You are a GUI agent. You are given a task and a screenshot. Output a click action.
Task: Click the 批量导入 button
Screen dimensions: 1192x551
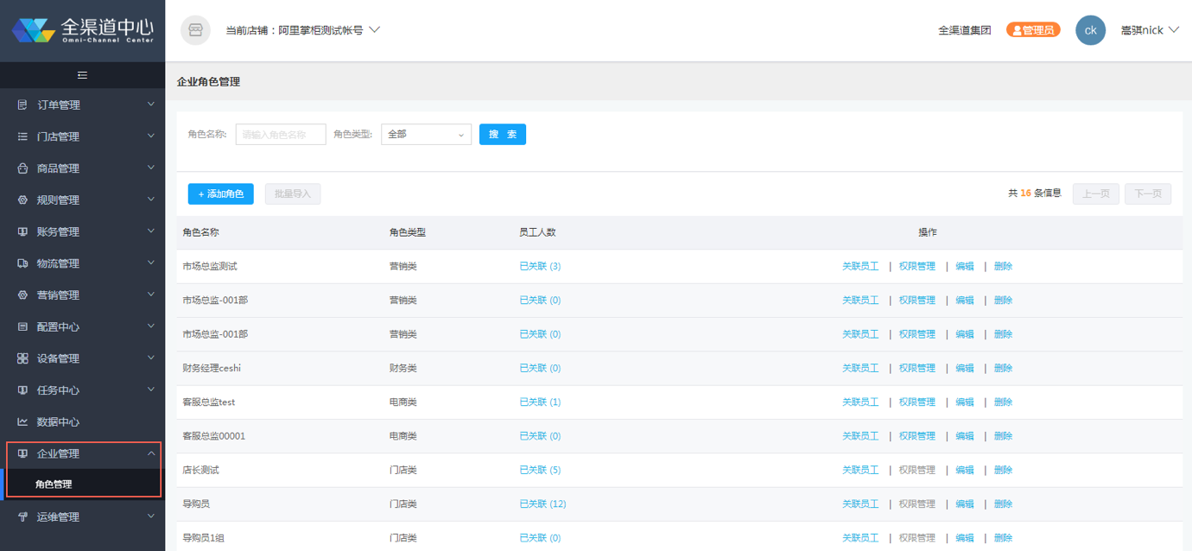pyautogui.click(x=293, y=194)
